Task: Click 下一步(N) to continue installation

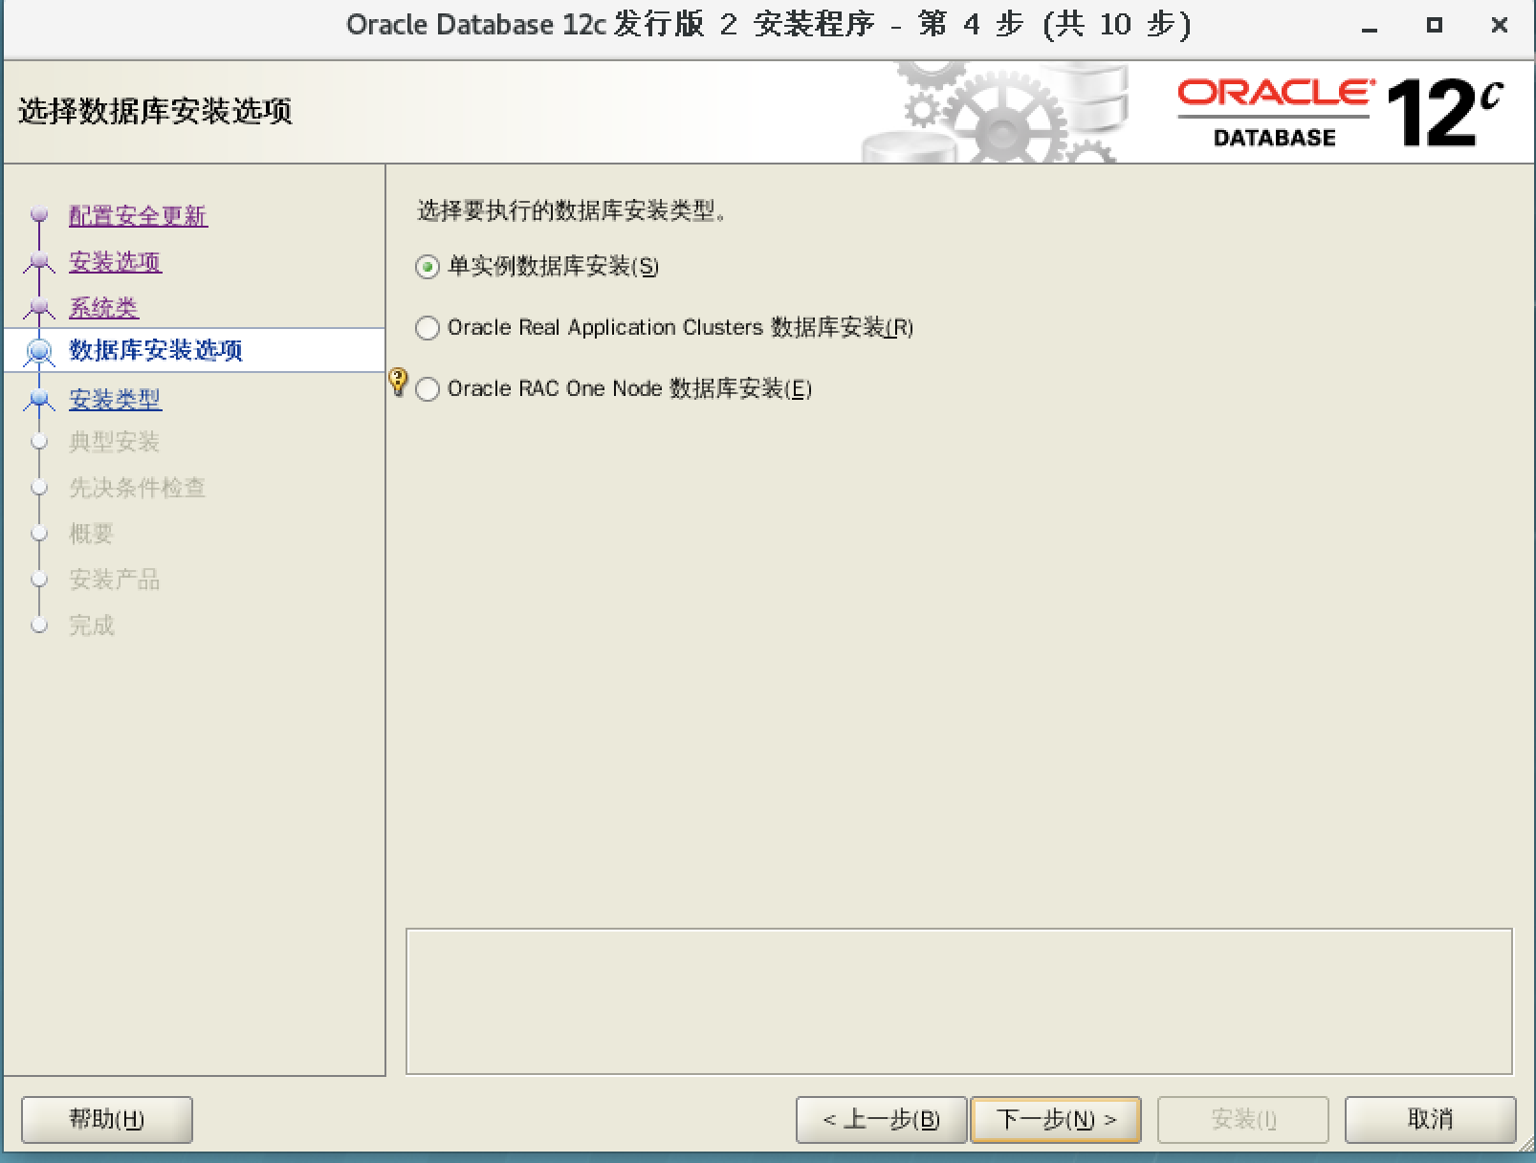Action: pyautogui.click(x=1055, y=1119)
